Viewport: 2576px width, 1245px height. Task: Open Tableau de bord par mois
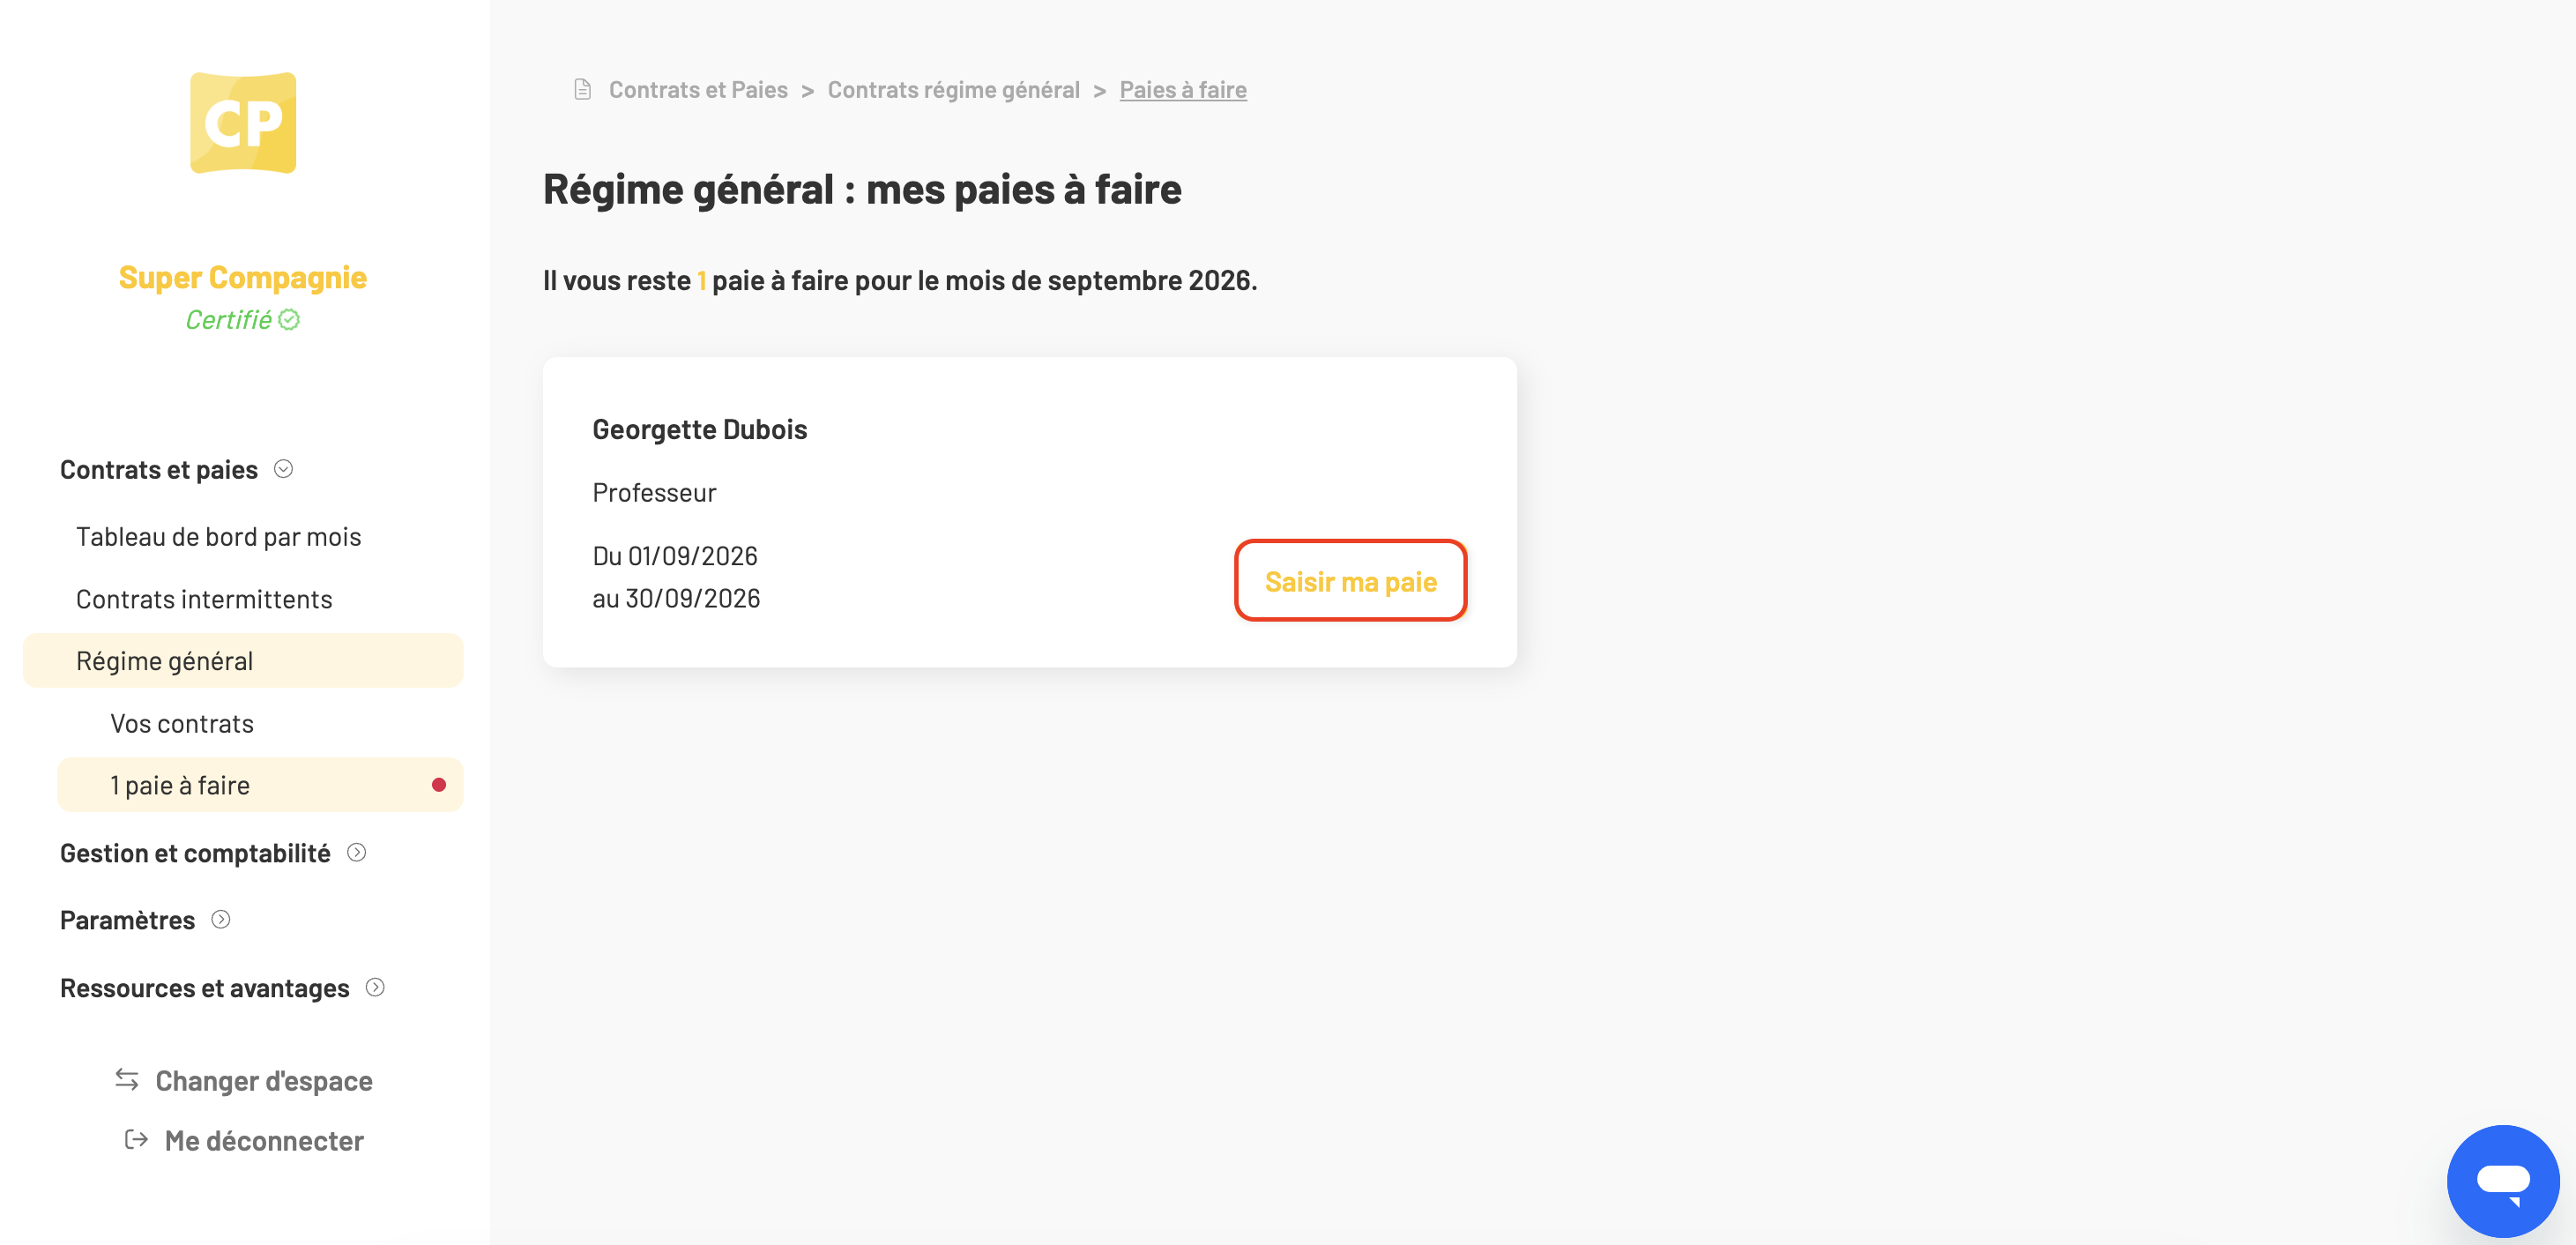click(x=218, y=537)
